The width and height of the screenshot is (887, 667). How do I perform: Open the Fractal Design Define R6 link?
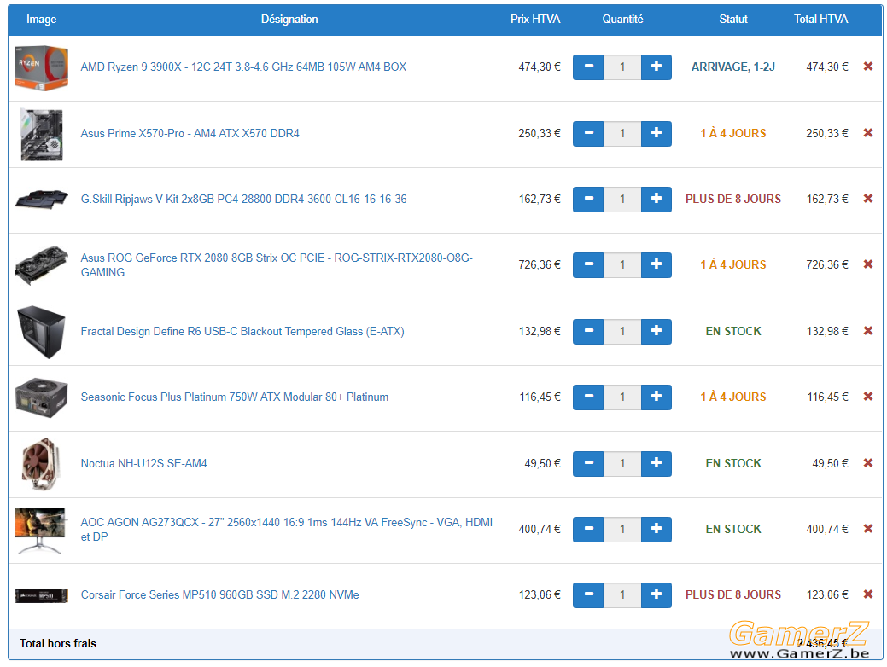(x=242, y=331)
